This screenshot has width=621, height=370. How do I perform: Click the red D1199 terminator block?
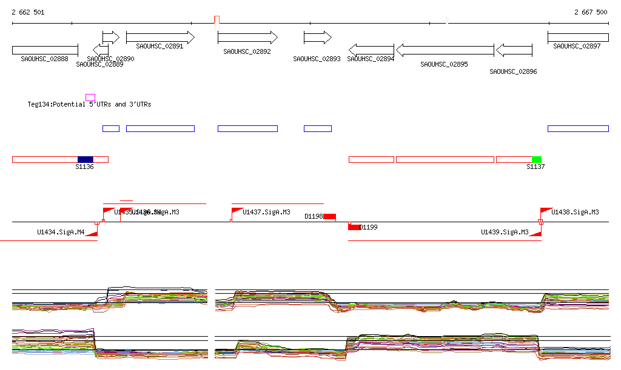coord(354,227)
